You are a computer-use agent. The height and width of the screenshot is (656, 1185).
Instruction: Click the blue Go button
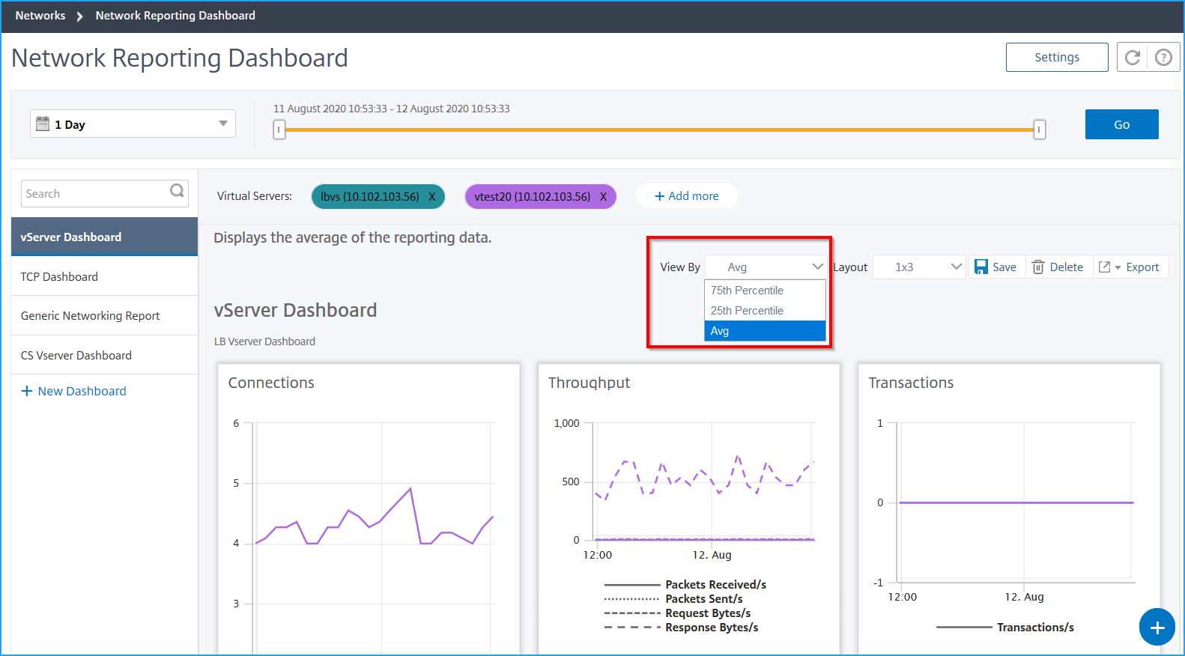(x=1121, y=124)
